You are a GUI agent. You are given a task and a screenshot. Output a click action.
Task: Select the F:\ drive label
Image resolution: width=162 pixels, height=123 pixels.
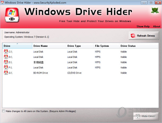pos(10,68)
